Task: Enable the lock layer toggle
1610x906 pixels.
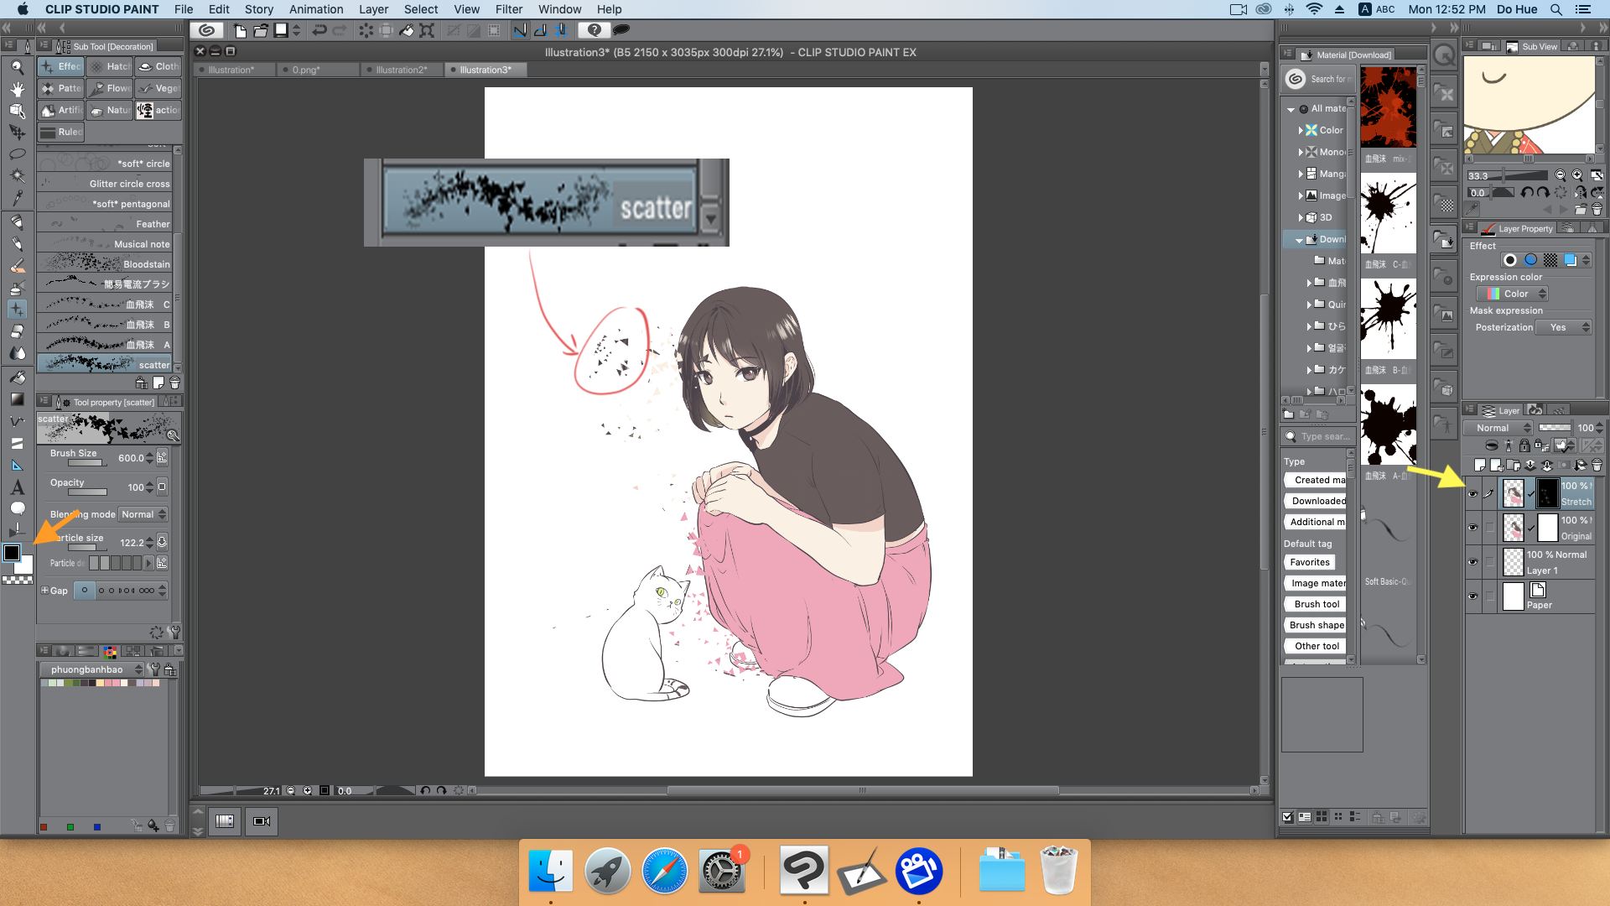Action: coord(1524,445)
